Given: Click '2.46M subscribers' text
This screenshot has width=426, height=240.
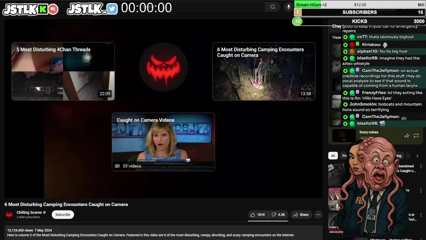Looking at the screenshot, I should 28,217.
